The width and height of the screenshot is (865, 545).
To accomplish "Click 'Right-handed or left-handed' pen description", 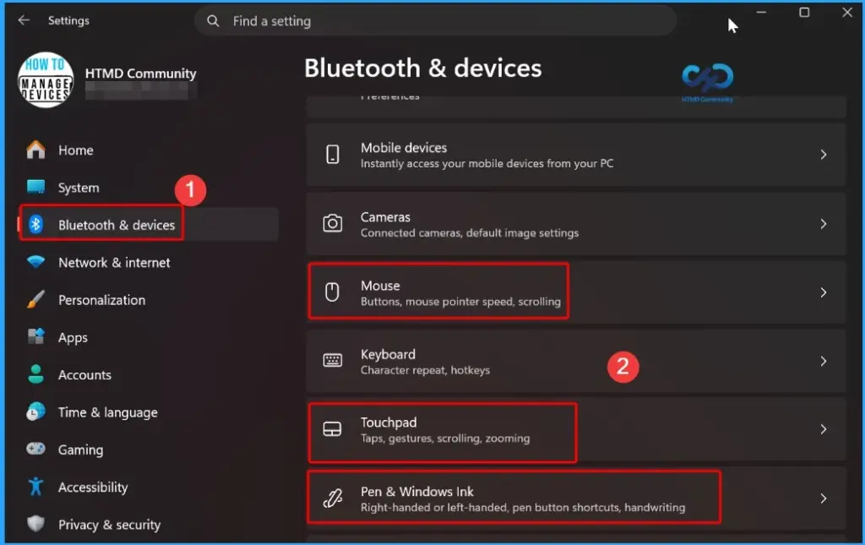I will (522, 508).
